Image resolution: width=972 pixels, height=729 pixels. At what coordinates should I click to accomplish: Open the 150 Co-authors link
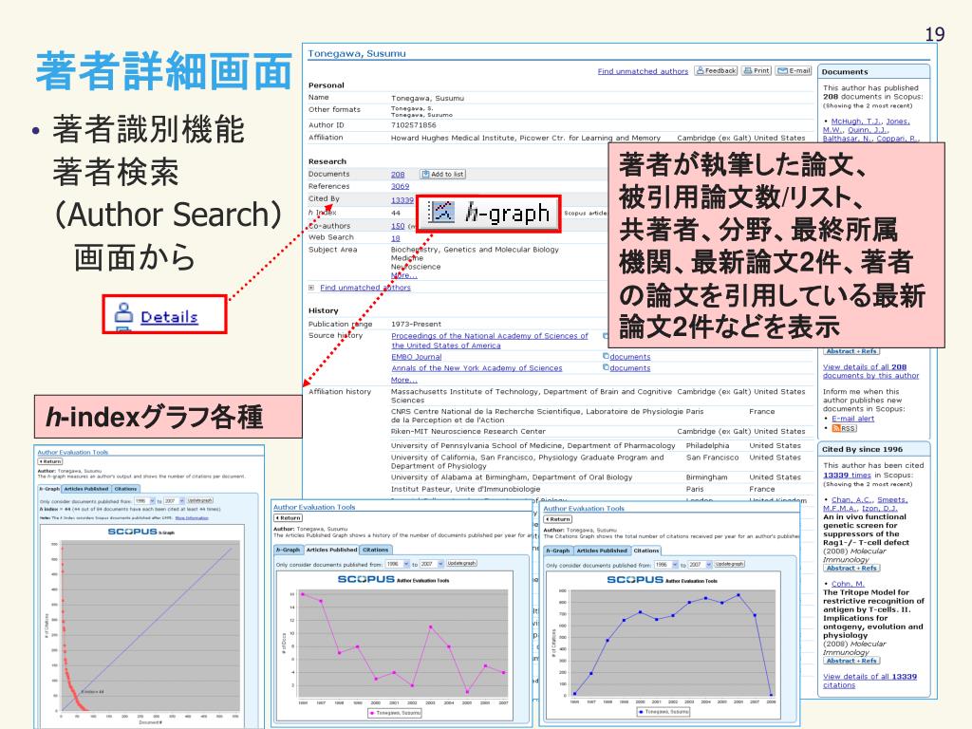398,226
